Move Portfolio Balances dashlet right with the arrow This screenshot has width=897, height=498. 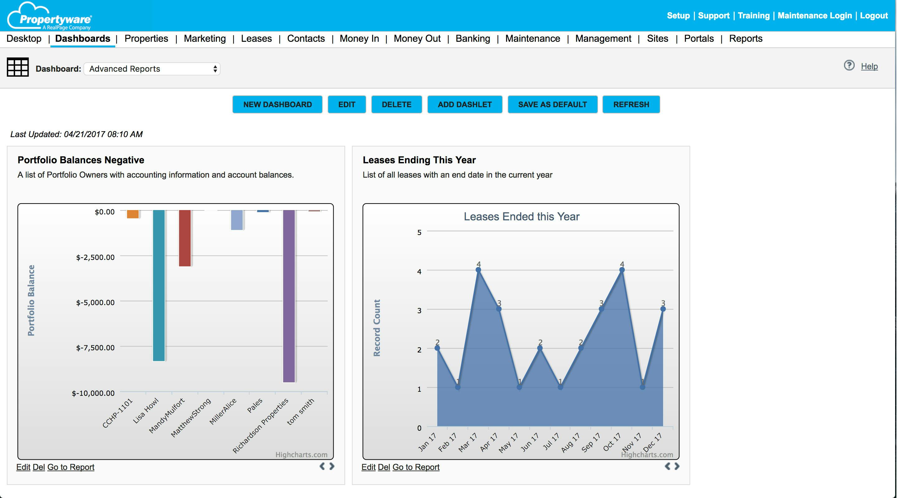(332, 466)
